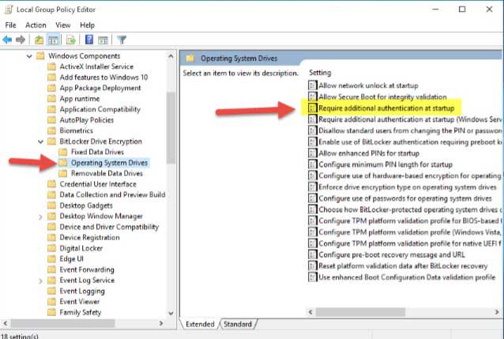The image size is (504, 339).
Task: Open the Action menu
Action: 36,24
